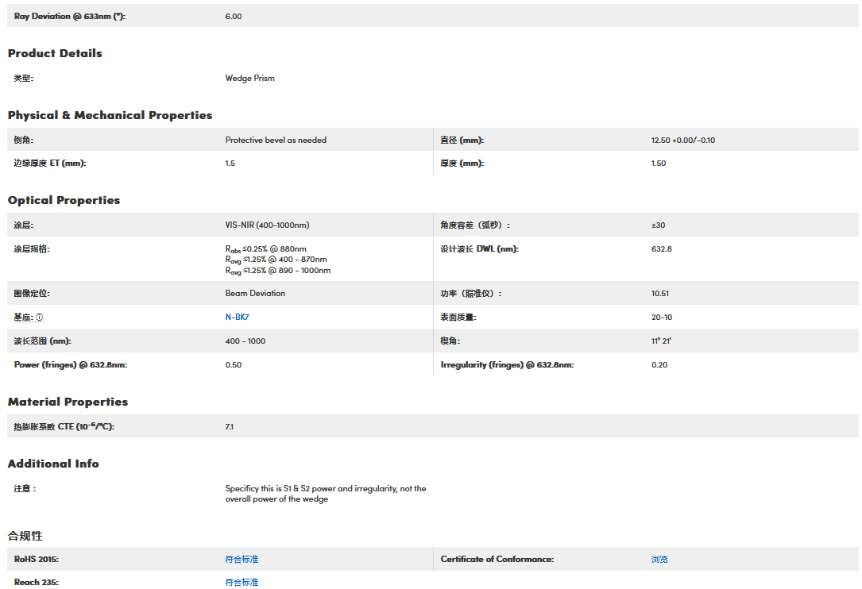862x589 pixels.
Task: Click the Ray Deviation value 6.00
Action: [234, 17]
